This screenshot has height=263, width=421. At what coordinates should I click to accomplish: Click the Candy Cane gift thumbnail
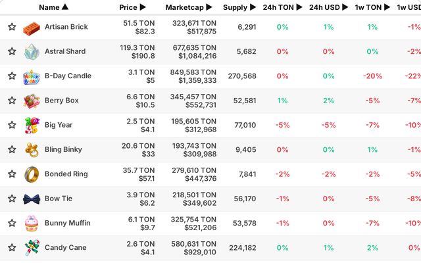(32, 248)
